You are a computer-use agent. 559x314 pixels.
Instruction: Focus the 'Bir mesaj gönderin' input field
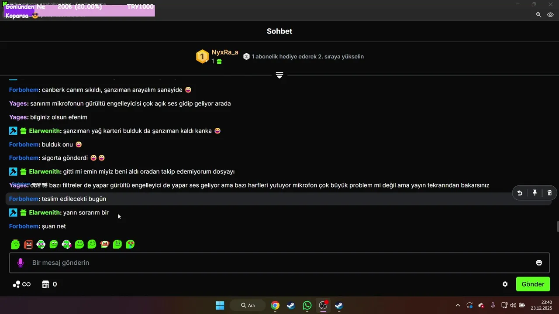279,263
